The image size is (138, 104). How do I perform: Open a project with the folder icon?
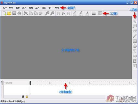point(9,13)
